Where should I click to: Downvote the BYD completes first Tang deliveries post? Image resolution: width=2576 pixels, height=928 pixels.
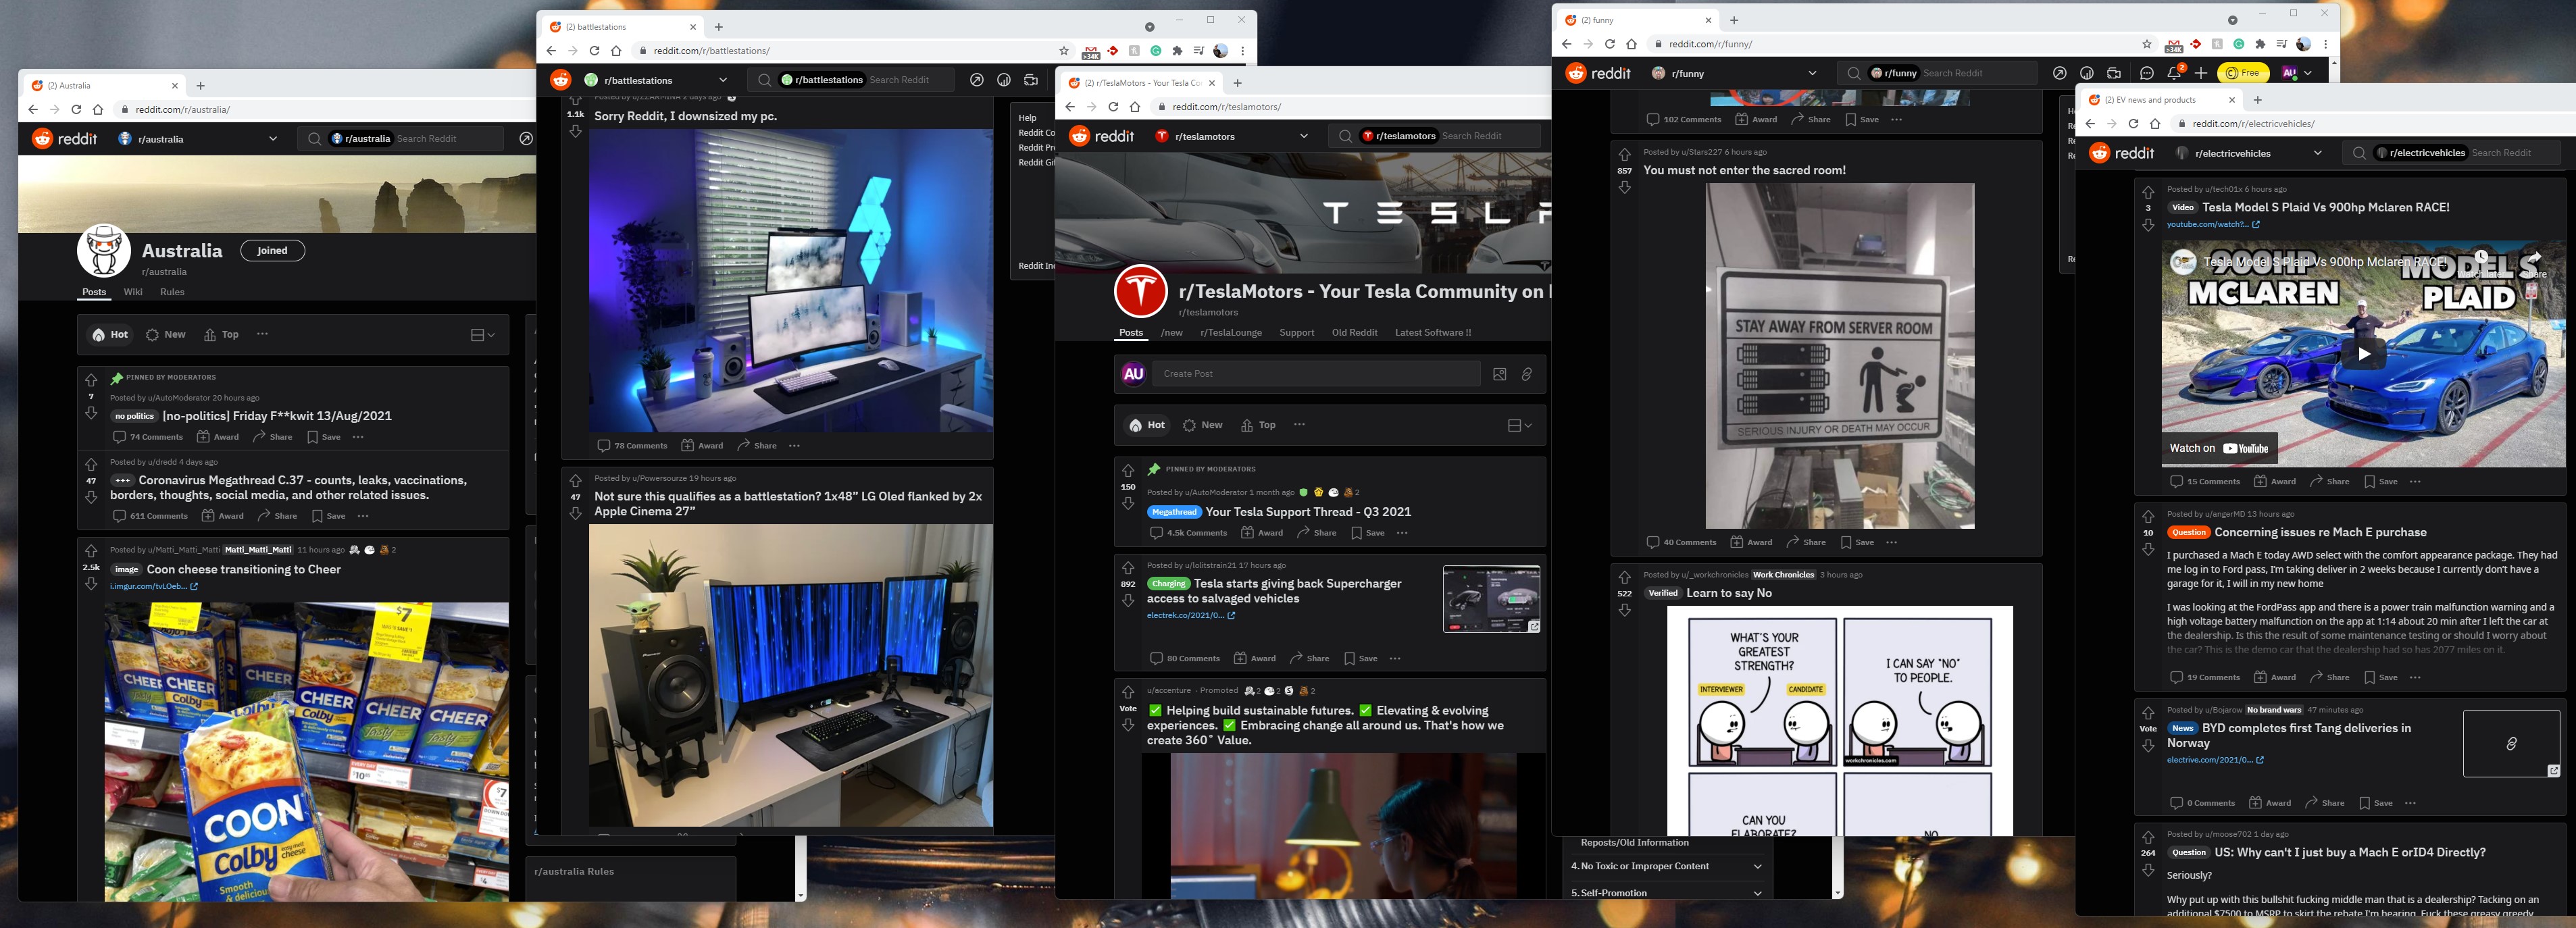pyautogui.click(x=2148, y=746)
